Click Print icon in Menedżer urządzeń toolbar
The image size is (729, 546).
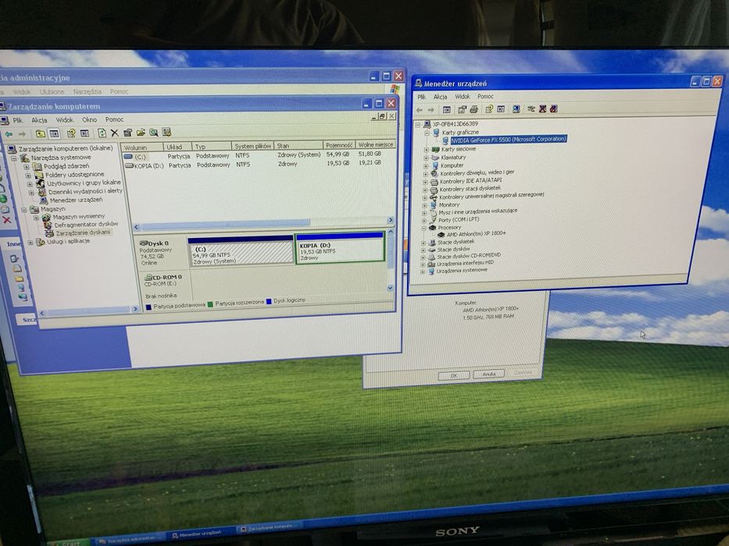473,109
